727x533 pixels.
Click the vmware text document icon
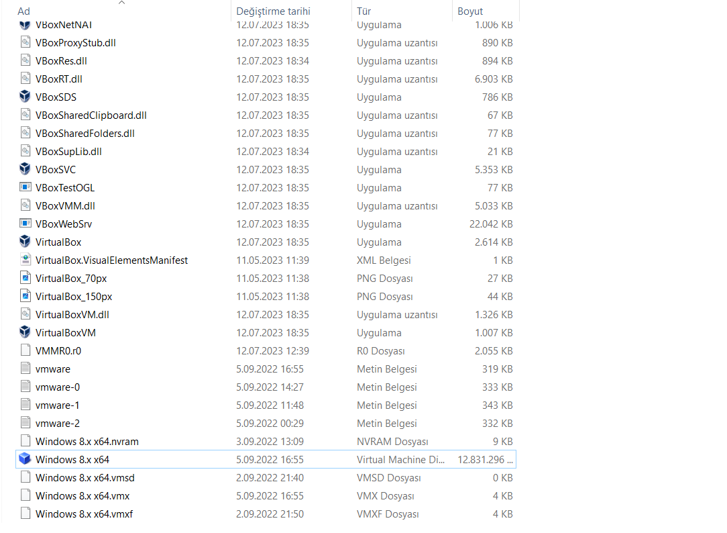[25, 369]
